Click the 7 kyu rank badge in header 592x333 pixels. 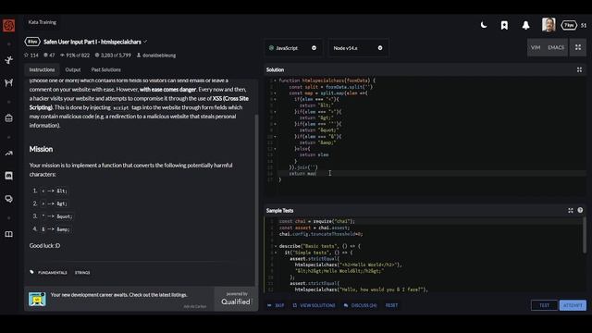569,25
